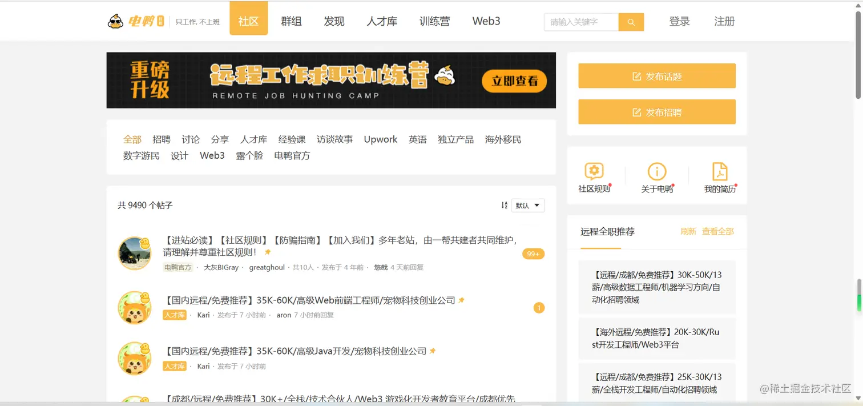
Task: Click pin icon on 高级Web前端工程师 post
Action: pos(461,300)
